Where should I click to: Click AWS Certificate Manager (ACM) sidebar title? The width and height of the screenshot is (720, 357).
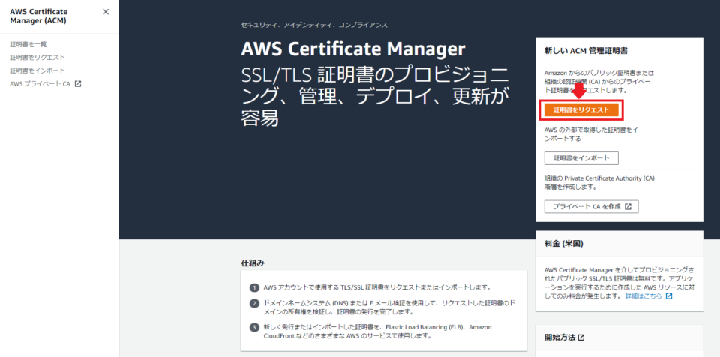coord(39,16)
